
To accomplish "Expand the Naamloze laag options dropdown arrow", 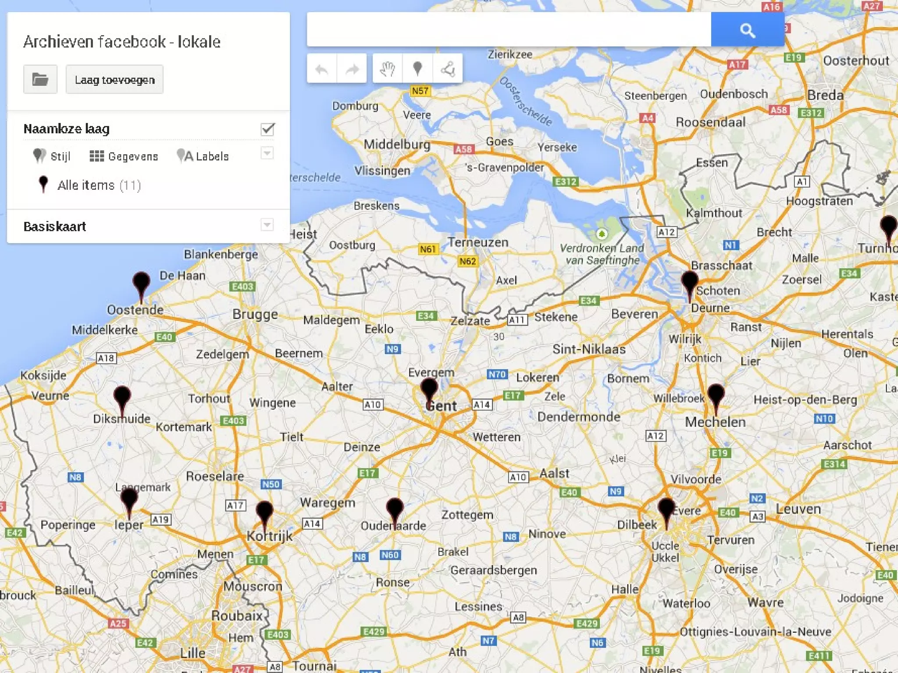I will (267, 153).
